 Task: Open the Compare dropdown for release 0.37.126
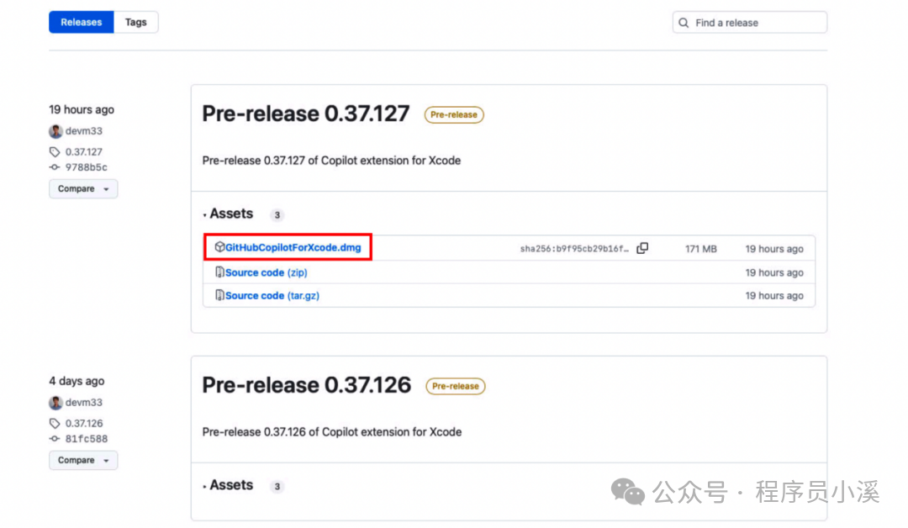tap(82, 460)
